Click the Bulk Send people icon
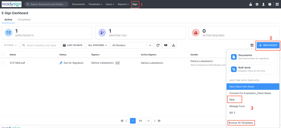 (x=234, y=69)
